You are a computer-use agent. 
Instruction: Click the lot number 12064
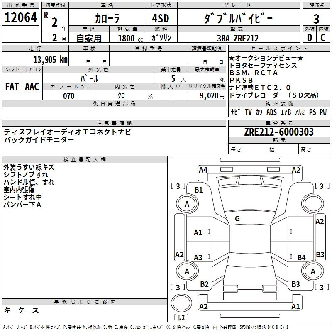20,17
